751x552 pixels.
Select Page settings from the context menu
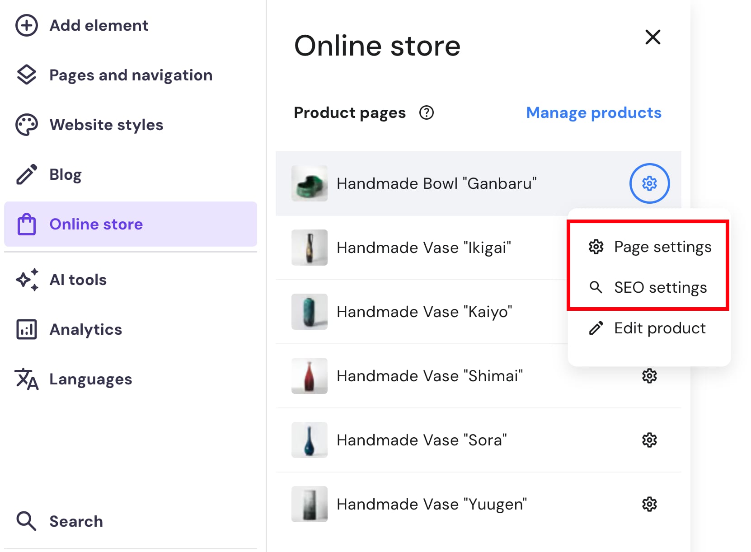coord(662,247)
